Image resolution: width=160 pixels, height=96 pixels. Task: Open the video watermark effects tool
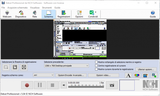146,76
